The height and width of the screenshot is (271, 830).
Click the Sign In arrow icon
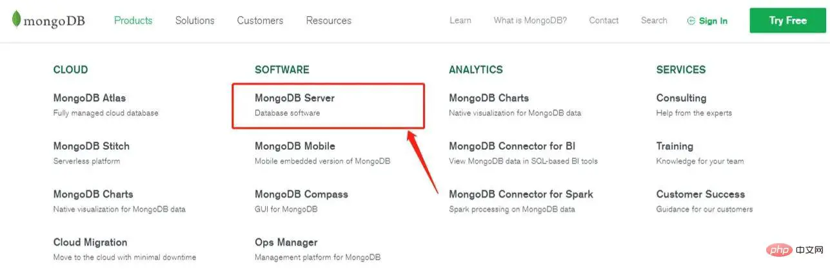tap(691, 21)
